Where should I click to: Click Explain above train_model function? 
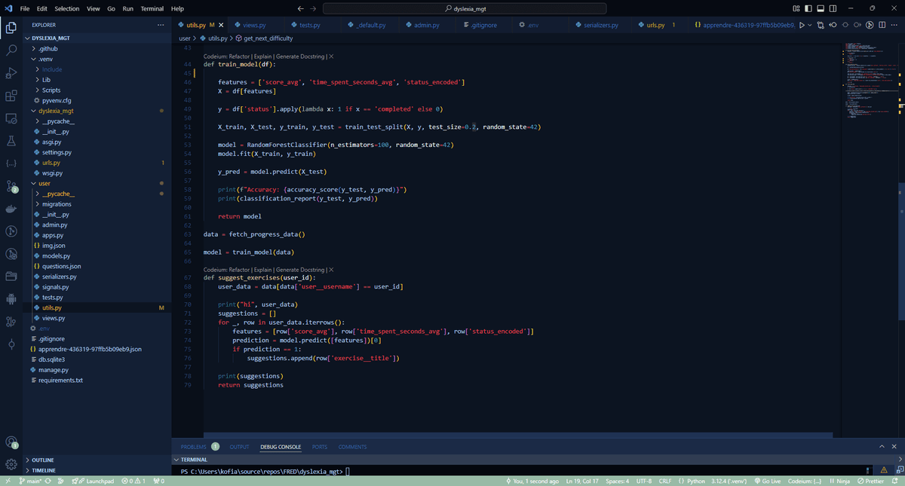263,57
